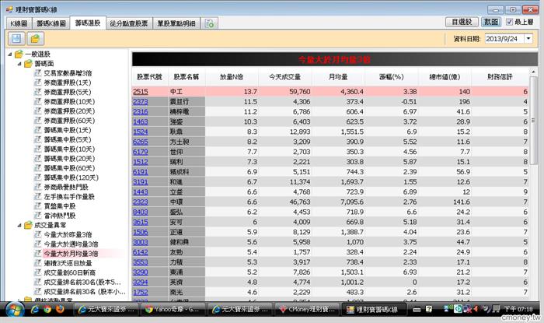Viewport: 544px width, 323px height.
Task: Sort by 月均量 column header
Action: [x=338, y=77]
